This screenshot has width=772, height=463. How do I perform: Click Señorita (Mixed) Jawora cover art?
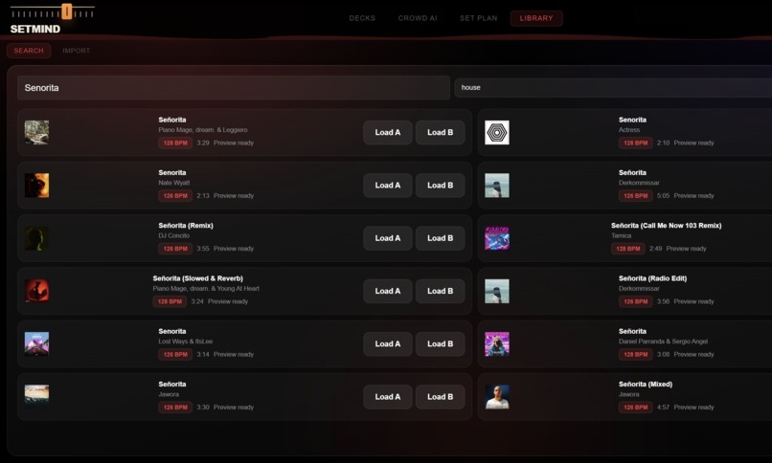pos(497,397)
